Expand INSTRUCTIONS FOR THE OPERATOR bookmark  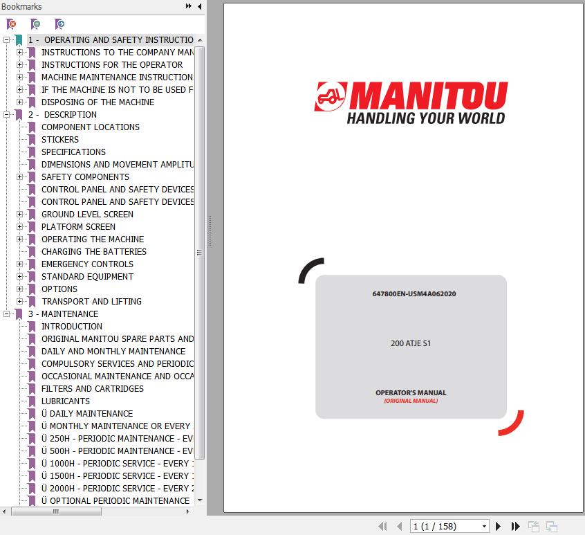pyautogui.click(x=20, y=64)
